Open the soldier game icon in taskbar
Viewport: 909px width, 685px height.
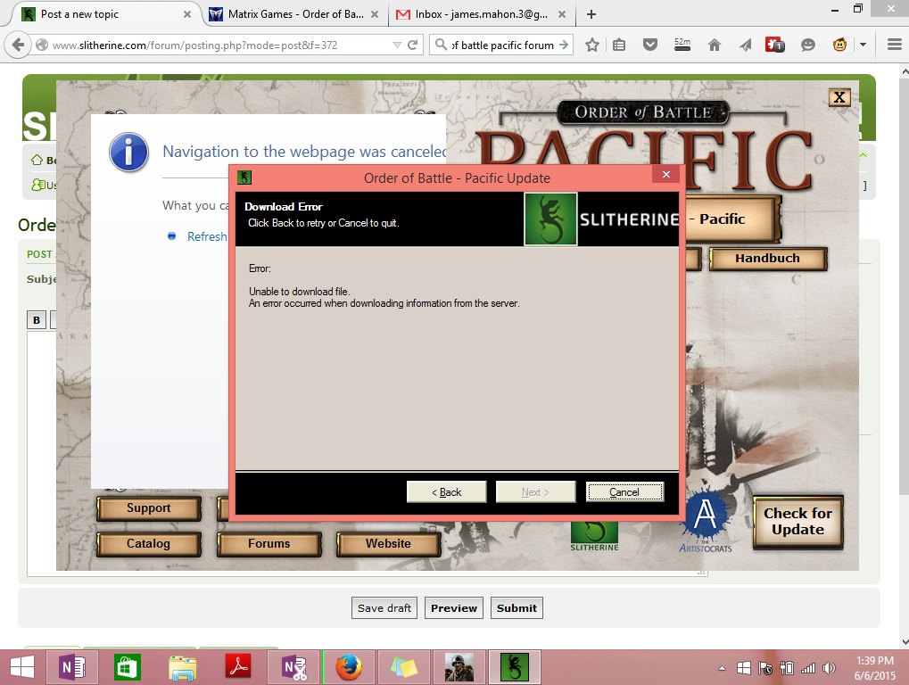click(459, 668)
